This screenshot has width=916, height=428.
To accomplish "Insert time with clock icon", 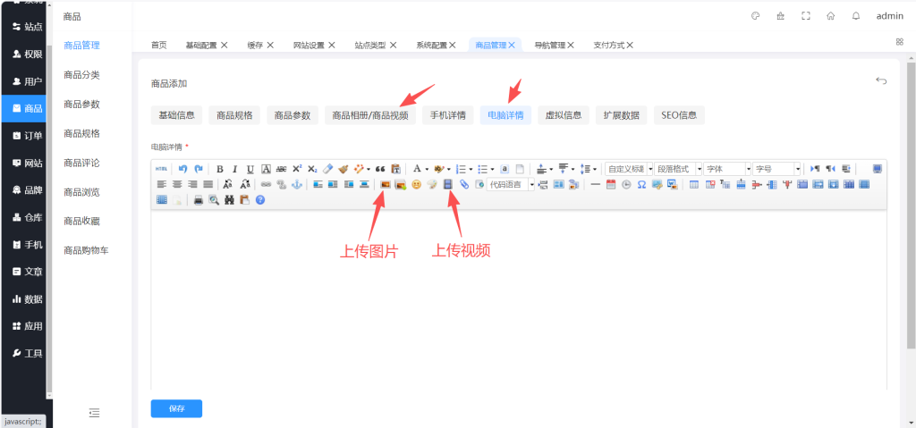I will tap(626, 184).
